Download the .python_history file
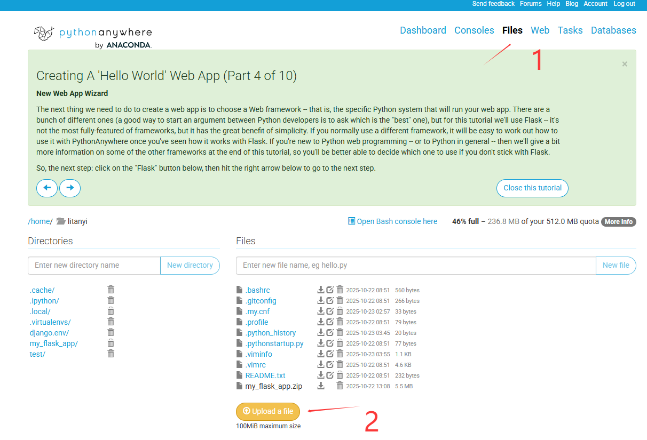 [321, 332]
